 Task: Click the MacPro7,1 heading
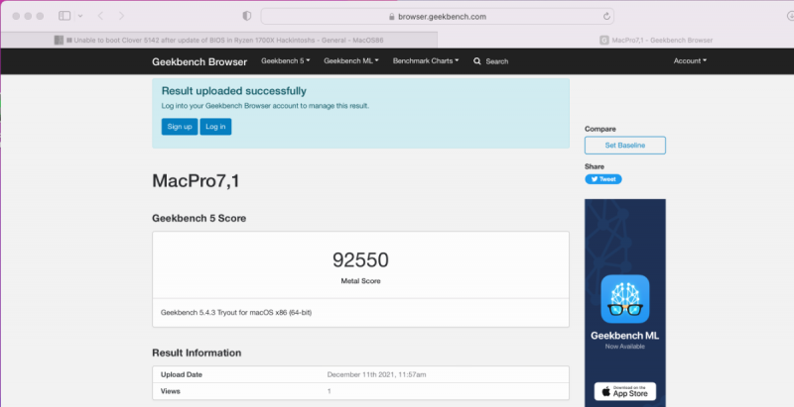pos(196,181)
